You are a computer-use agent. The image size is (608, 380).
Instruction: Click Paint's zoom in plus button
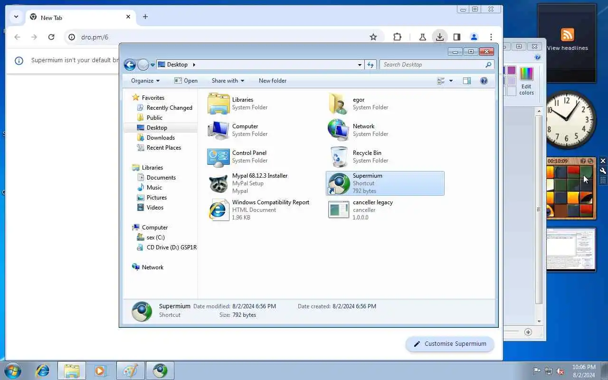[528, 332]
